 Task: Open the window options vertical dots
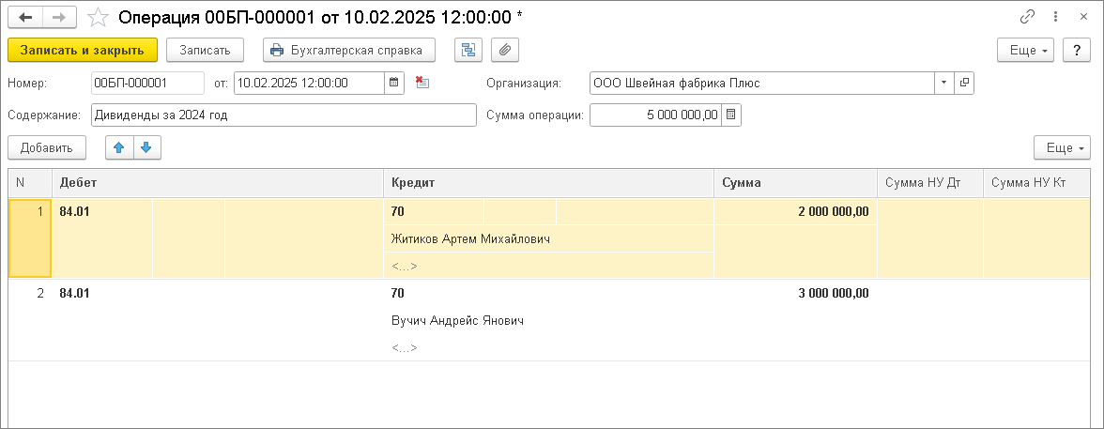(x=1056, y=17)
